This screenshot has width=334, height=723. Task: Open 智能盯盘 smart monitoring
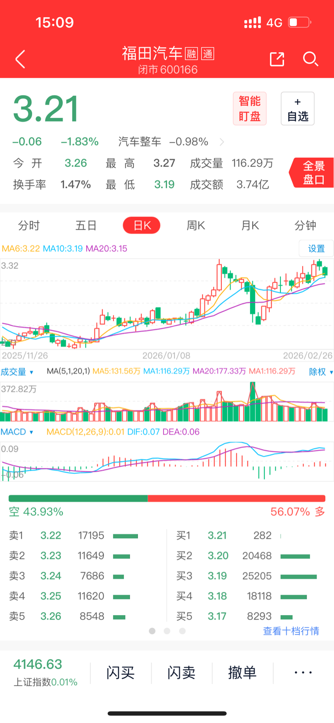pos(250,109)
